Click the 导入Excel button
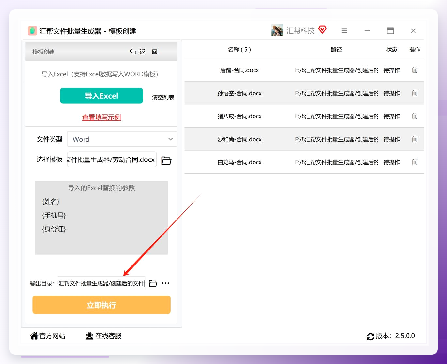The image size is (447, 364). [x=101, y=96]
